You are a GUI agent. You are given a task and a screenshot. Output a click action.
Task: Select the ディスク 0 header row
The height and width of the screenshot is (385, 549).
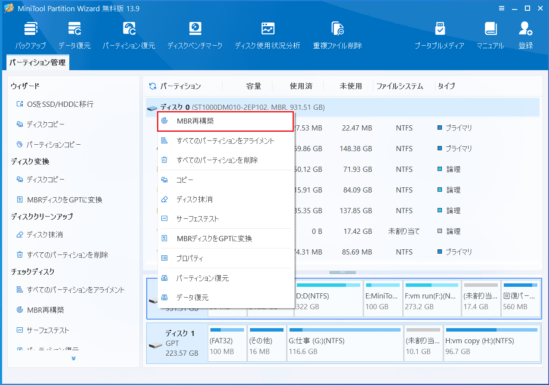[x=342, y=107]
